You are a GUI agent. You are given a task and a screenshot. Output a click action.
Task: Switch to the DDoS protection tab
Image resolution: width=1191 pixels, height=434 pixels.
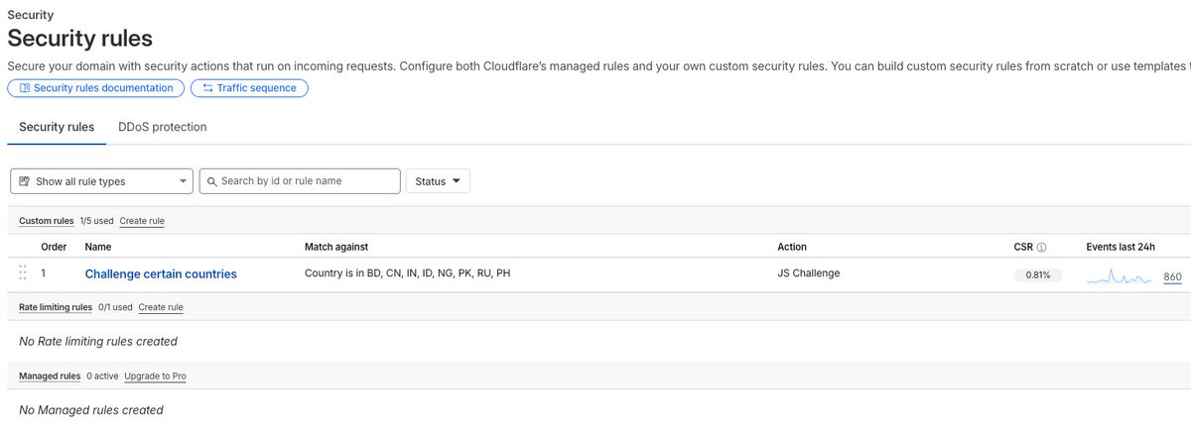click(x=163, y=127)
